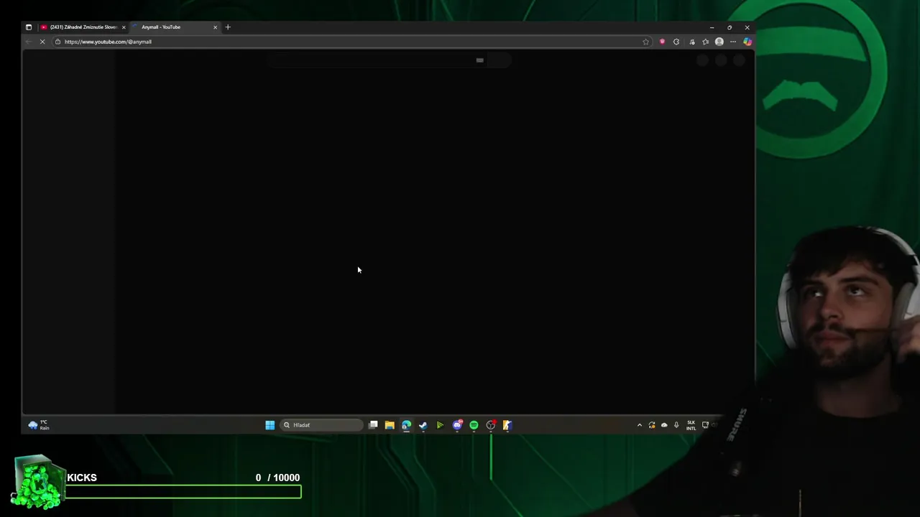View site information lock icon

(58, 42)
